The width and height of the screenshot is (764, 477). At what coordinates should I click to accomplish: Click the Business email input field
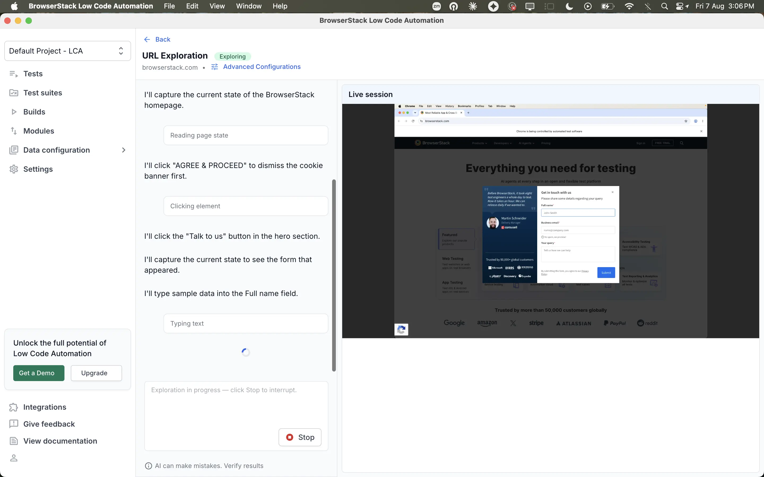(578, 230)
